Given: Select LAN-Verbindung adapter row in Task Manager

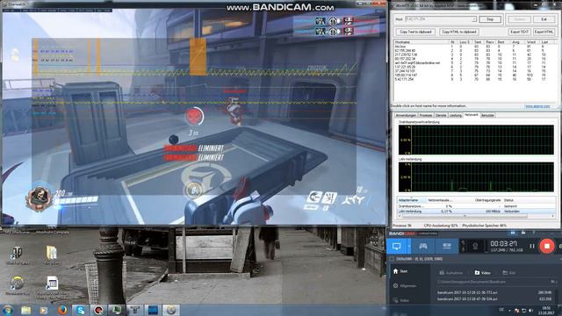Looking at the screenshot, I should pyautogui.click(x=476, y=212).
